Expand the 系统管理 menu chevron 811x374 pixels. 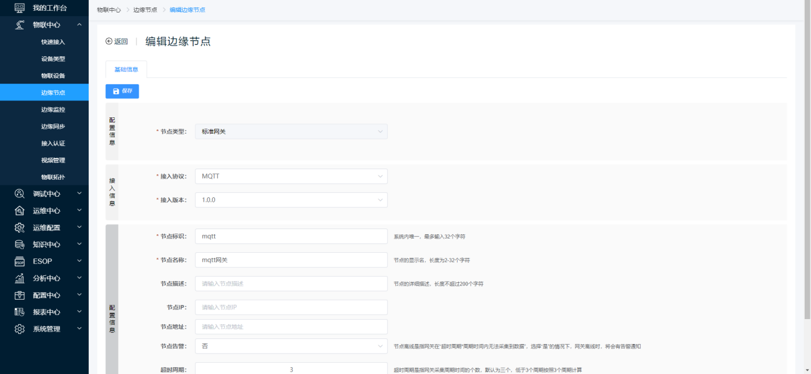tap(79, 328)
